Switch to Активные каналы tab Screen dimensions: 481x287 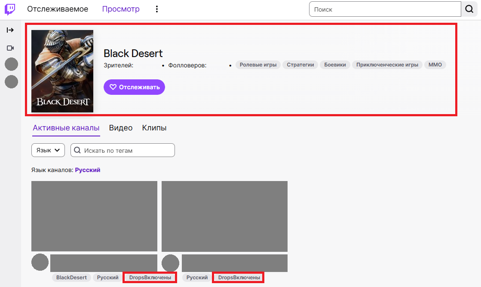66,128
